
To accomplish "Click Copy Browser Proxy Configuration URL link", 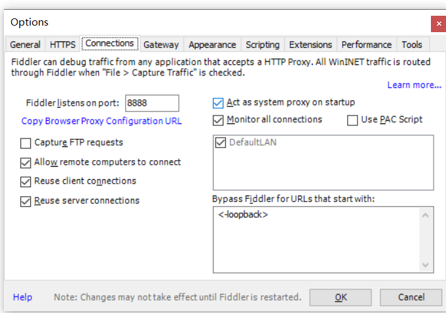I will [x=102, y=121].
